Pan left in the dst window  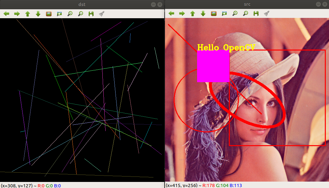tap(6, 14)
